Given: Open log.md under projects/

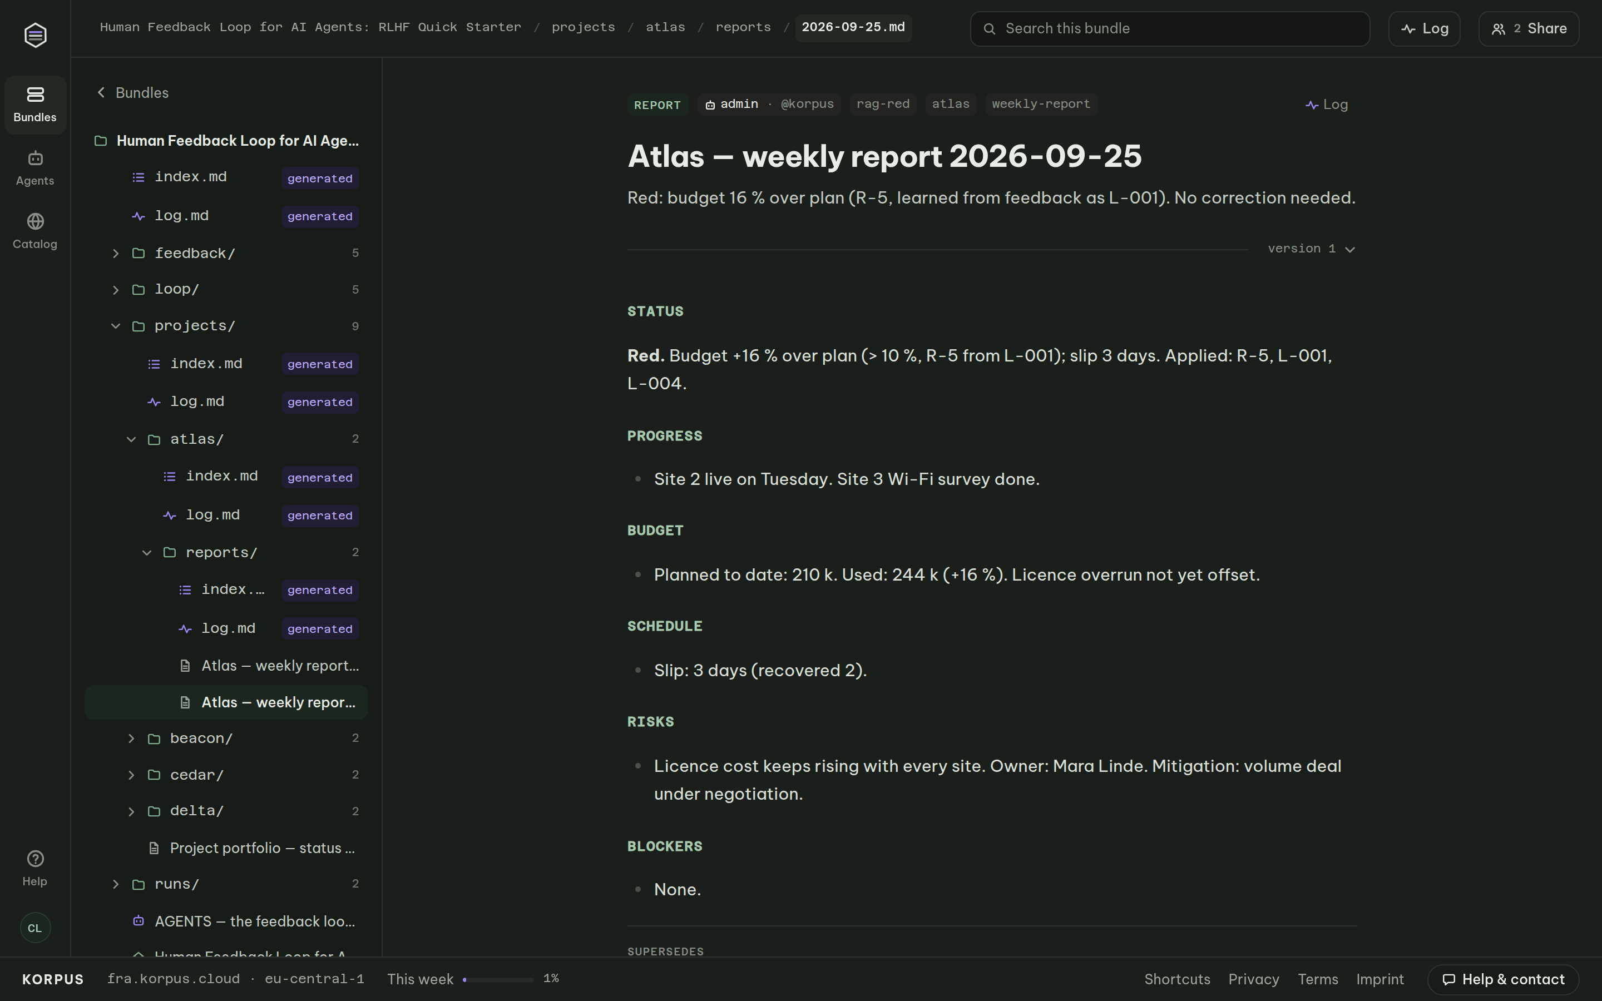Looking at the screenshot, I should [x=226, y=402].
